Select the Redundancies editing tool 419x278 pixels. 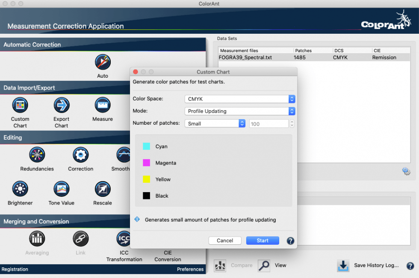tap(37, 155)
